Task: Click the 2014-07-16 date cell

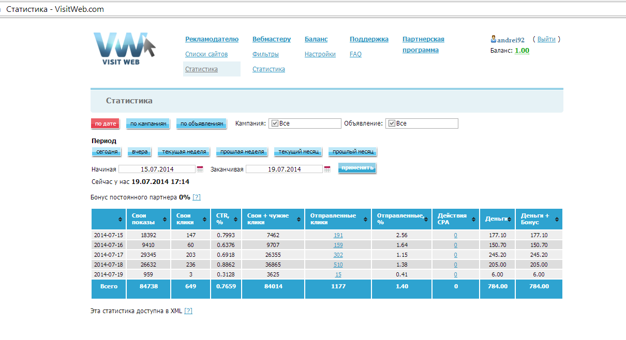Action: pyautogui.click(x=109, y=245)
